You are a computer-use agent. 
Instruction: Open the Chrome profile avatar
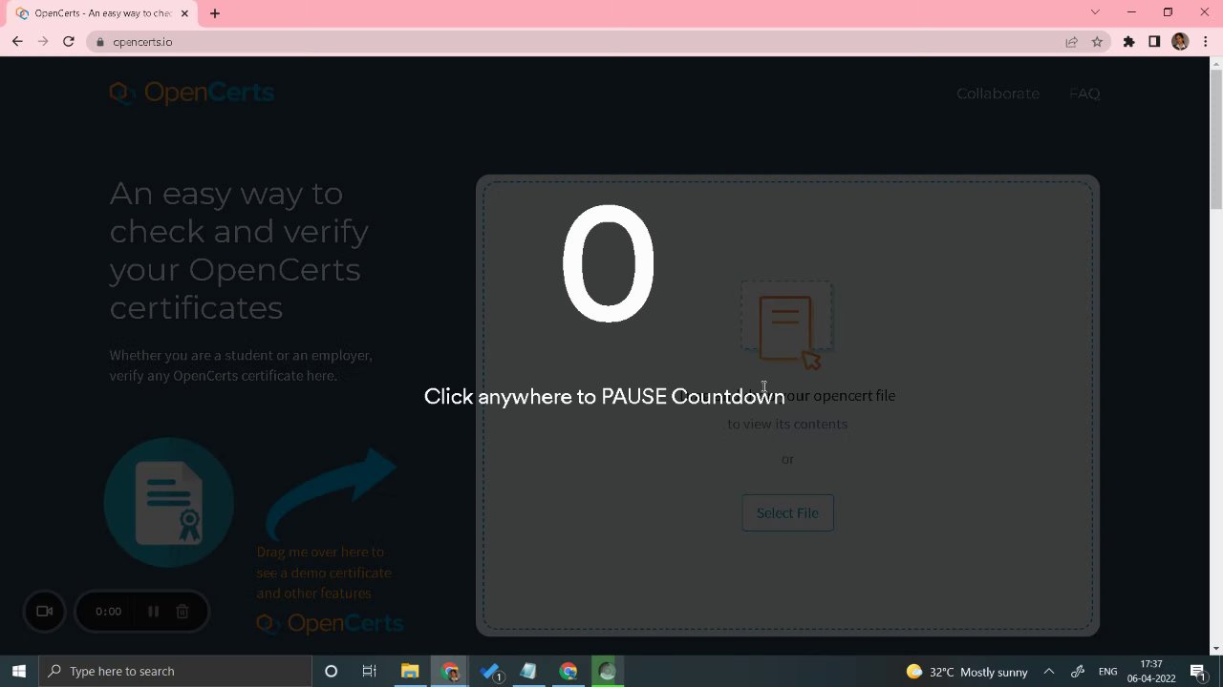click(1180, 42)
